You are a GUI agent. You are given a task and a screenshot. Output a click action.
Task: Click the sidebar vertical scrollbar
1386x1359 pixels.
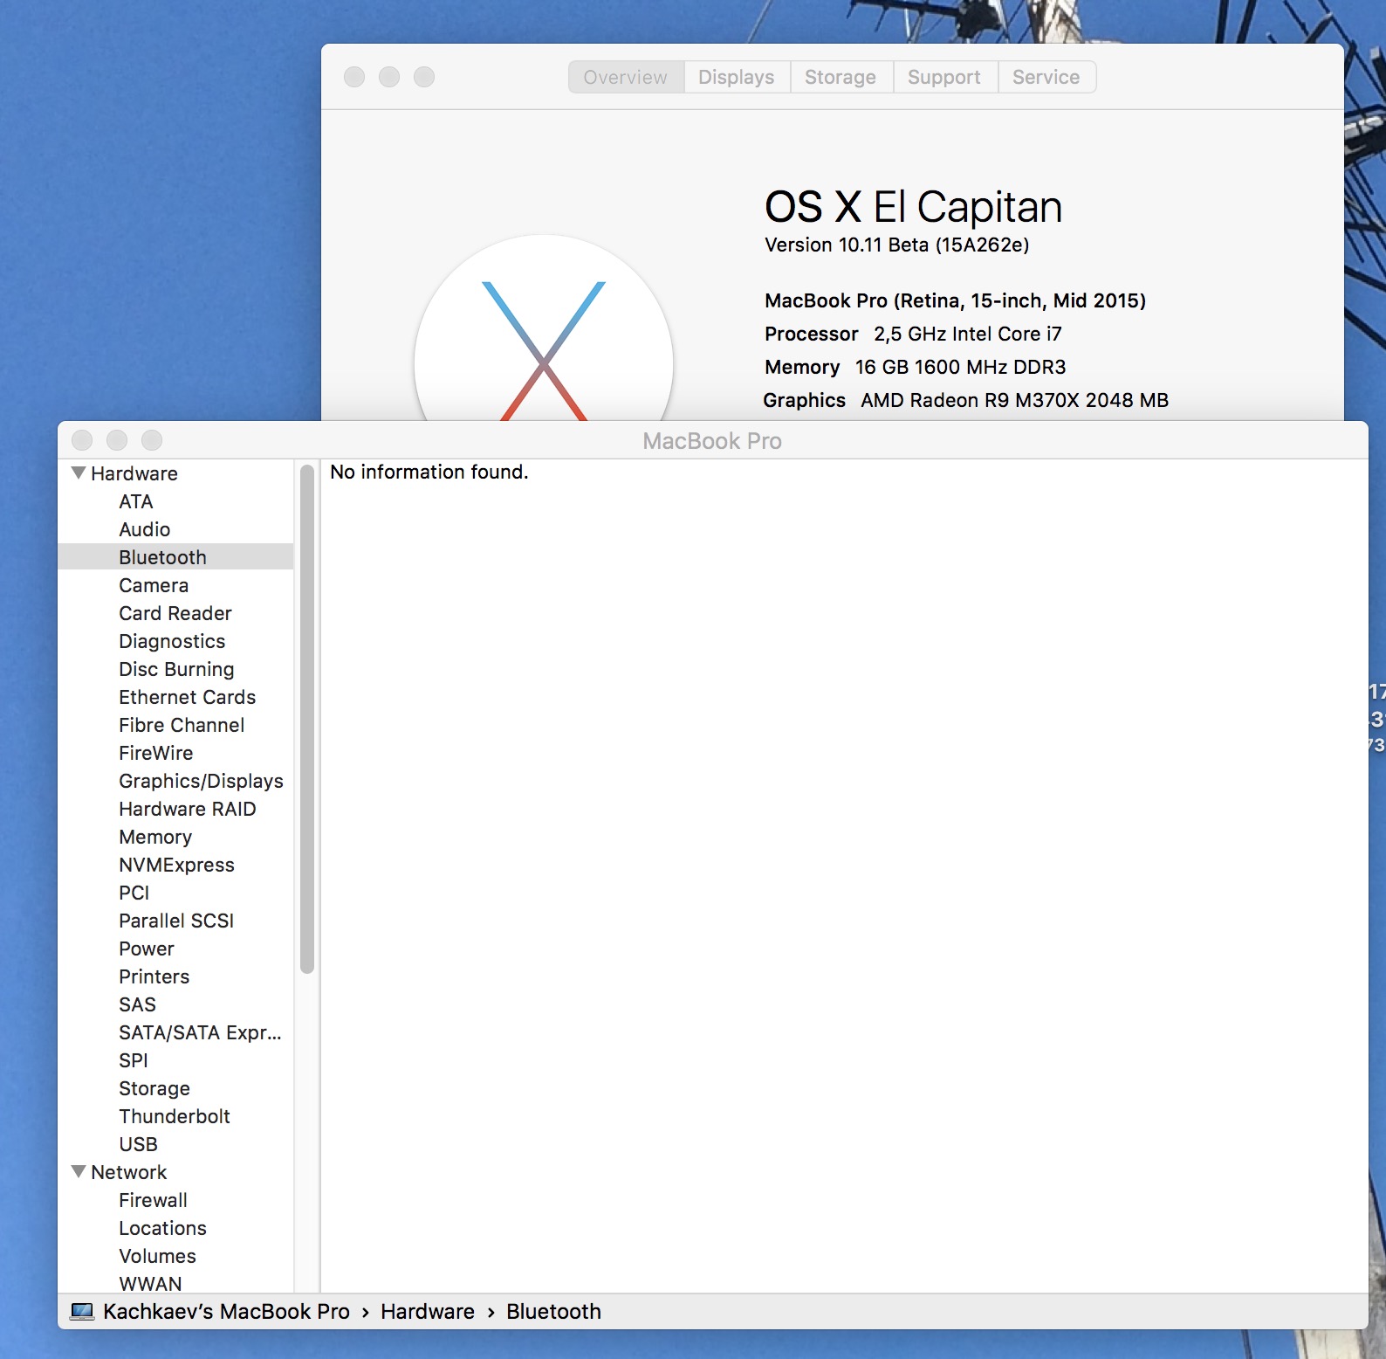click(306, 719)
